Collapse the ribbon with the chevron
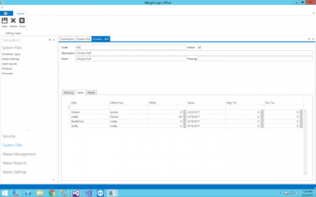This screenshot has height=197, width=316. tap(313, 13)
